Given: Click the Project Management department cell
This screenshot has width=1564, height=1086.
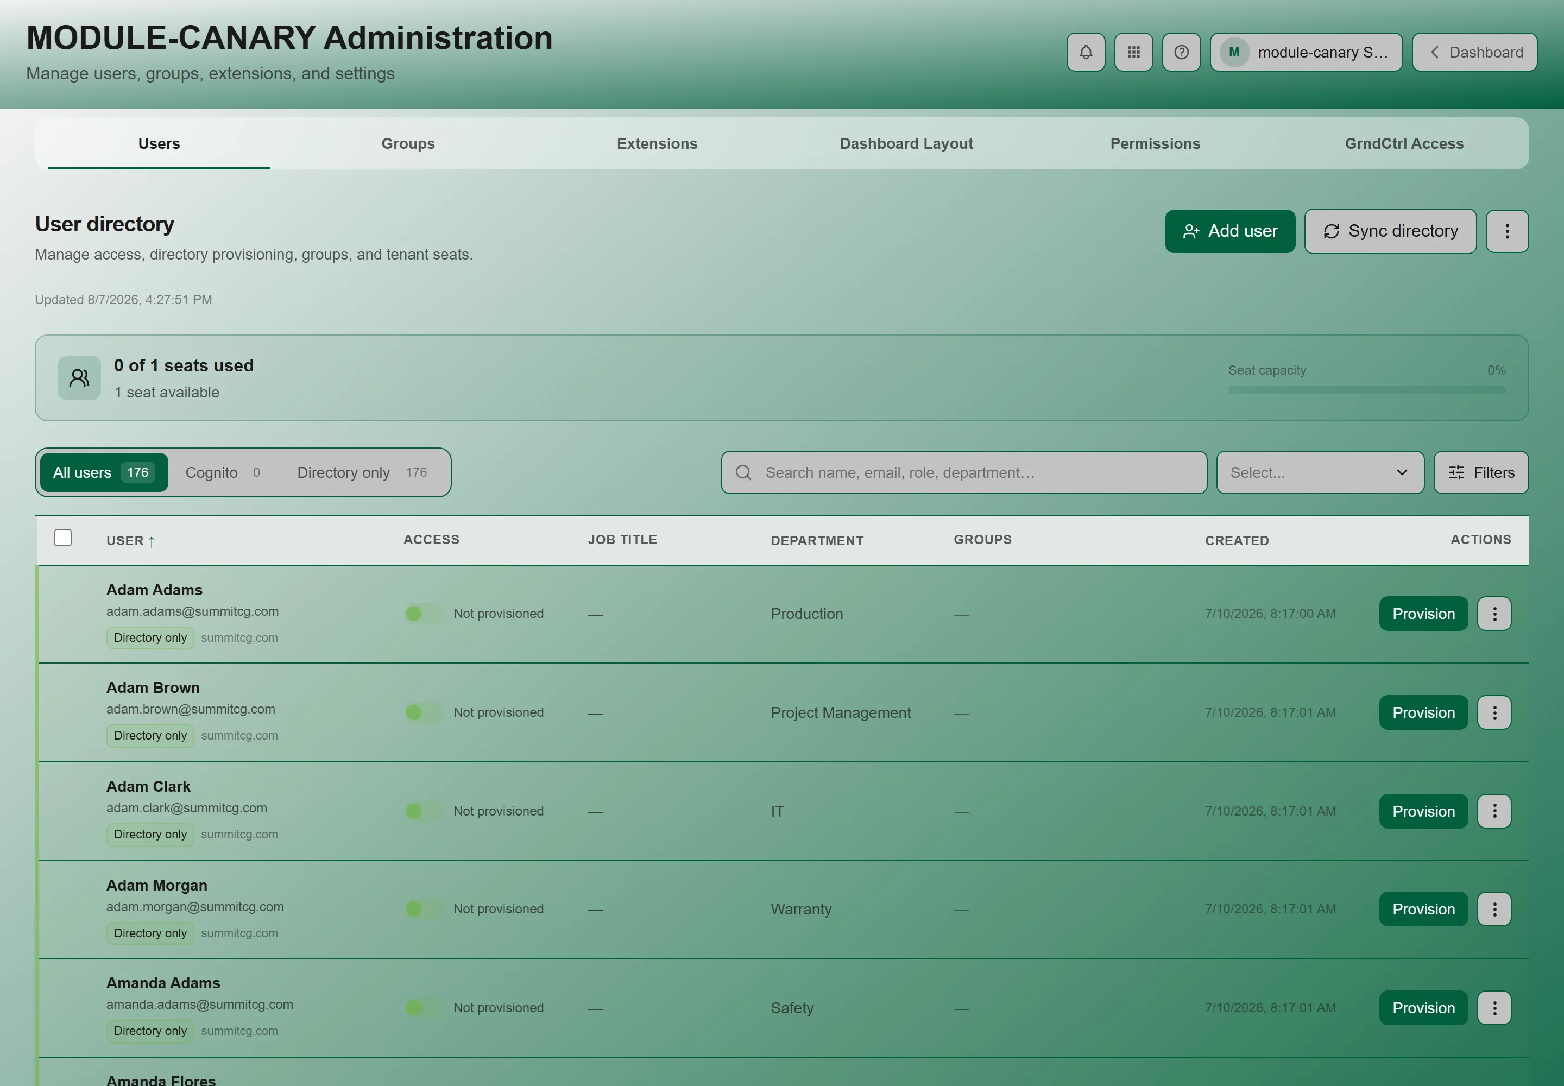Looking at the screenshot, I should pyautogui.click(x=841, y=712).
